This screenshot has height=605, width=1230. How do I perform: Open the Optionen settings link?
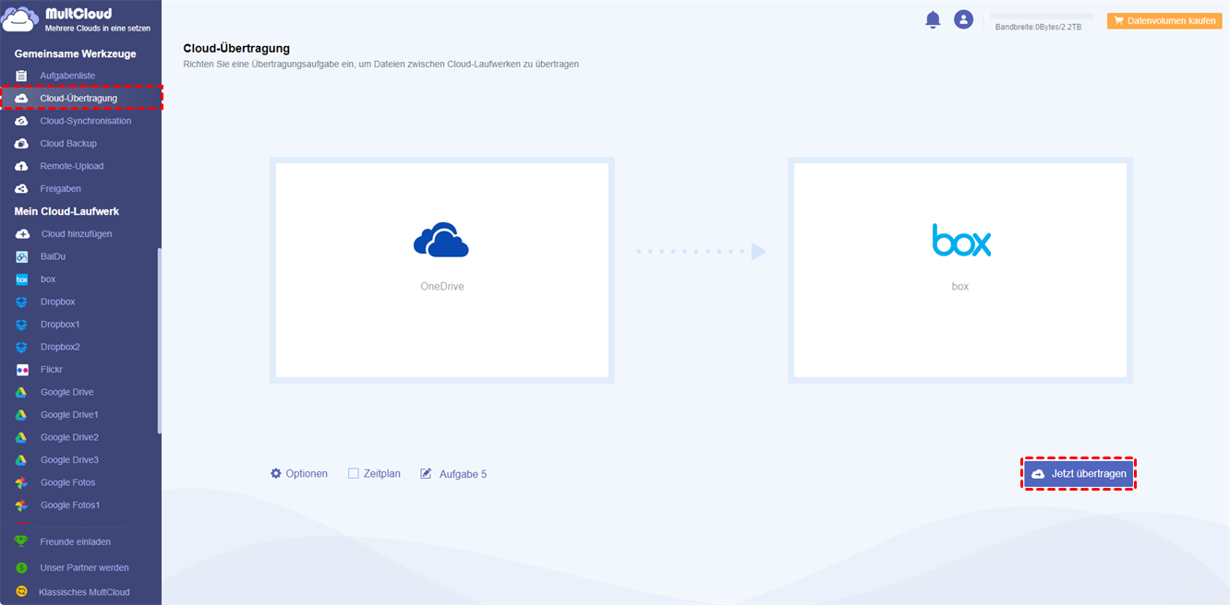point(307,473)
